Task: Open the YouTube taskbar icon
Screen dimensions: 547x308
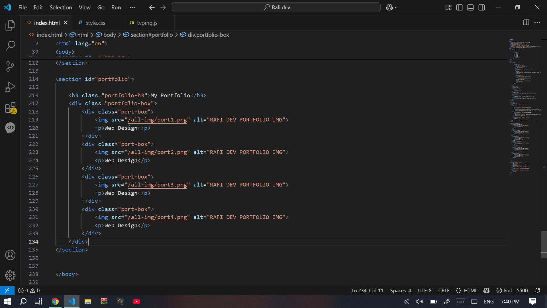Action: pos(136,301)
